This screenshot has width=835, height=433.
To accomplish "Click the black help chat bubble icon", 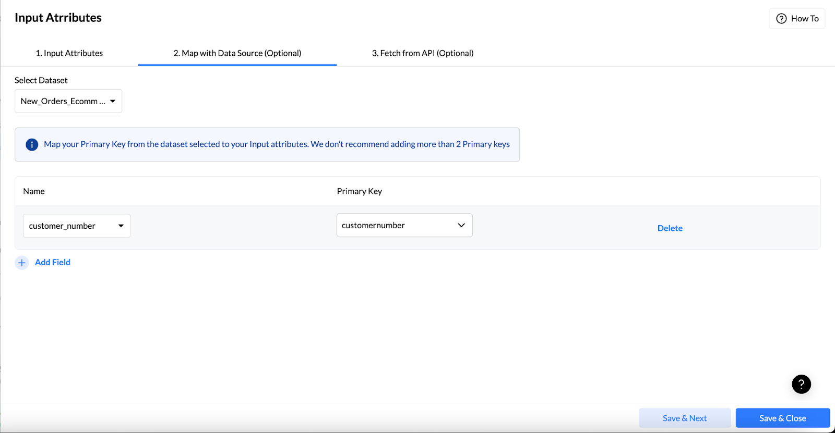I will point(801,384).
